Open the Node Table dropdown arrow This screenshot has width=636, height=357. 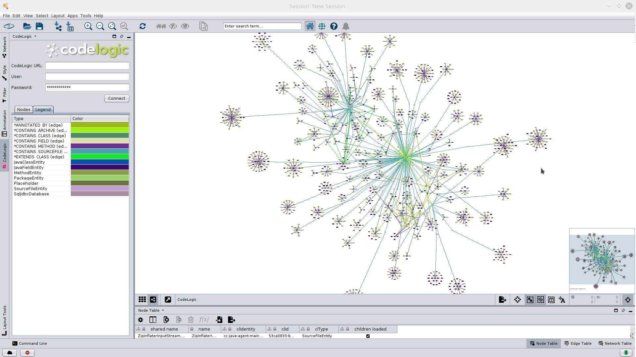pyautogui.click(x=163, y=310)
